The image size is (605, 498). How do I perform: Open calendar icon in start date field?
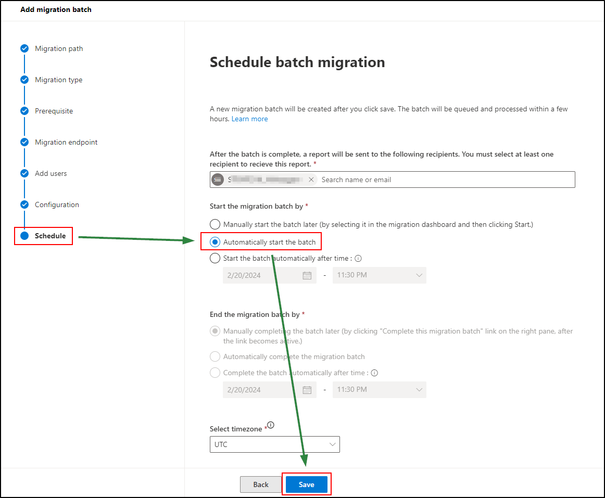pyautogui.click(x=307, y=275)
